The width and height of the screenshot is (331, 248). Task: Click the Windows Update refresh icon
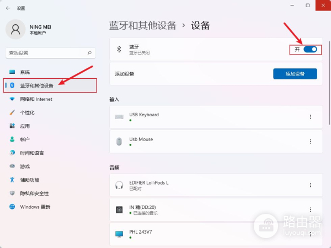(x=12, y=207)
